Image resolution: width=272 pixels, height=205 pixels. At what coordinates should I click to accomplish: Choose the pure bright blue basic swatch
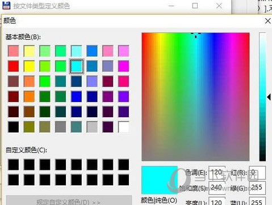pyautogui.click(x=77, y=97)
